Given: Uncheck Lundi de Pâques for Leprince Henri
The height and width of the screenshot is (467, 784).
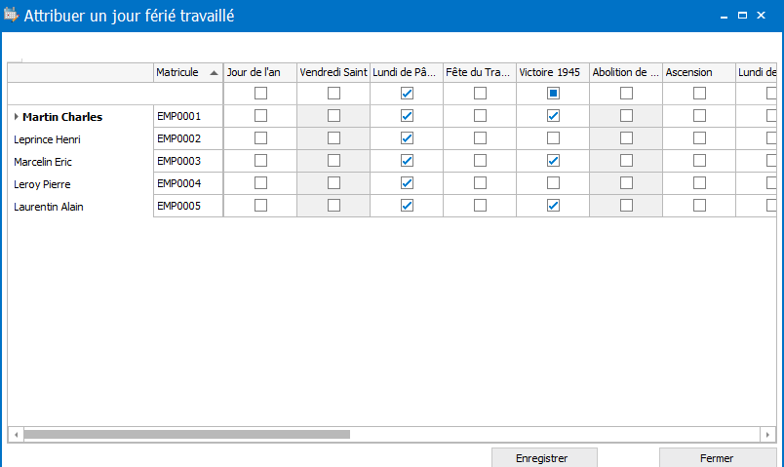Looking at the screenshot, I should point(407,138).
